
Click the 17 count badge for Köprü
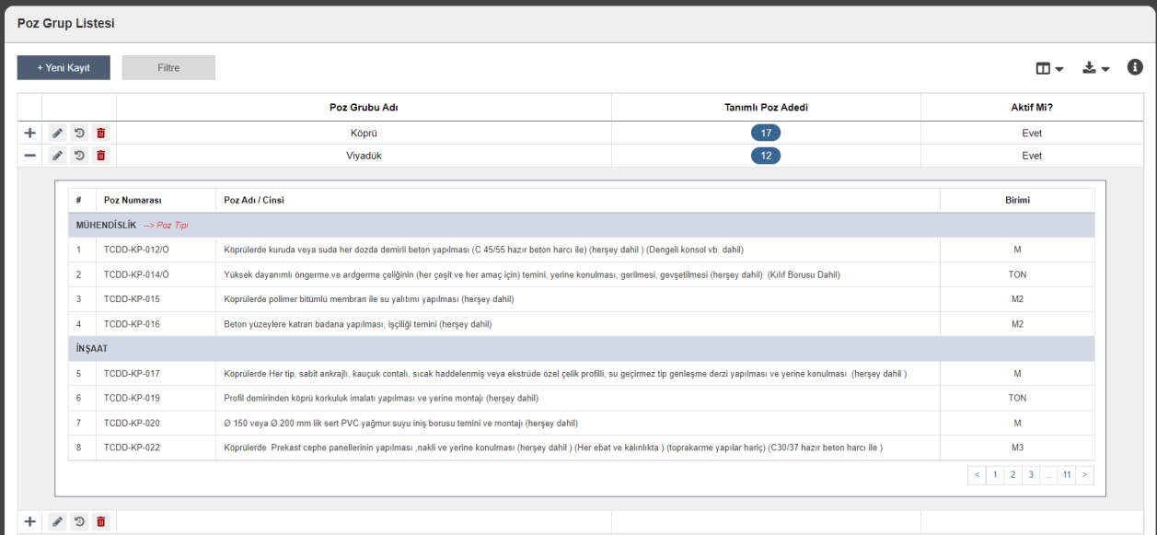click(766, 133)
